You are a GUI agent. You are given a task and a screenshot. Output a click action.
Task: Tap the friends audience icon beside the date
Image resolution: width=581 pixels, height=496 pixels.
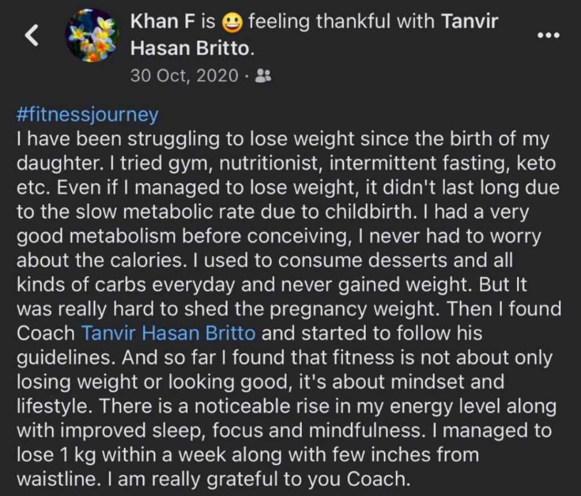coord(263,75)
